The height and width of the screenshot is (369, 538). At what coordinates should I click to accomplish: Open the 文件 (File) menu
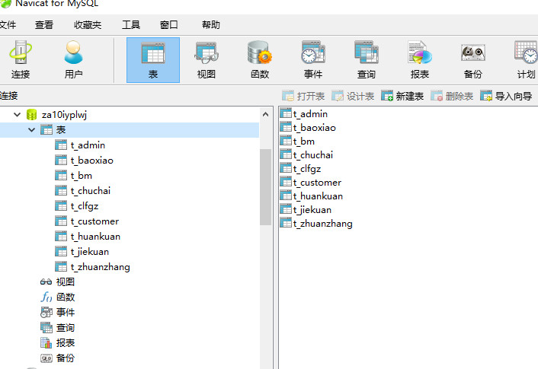pyautogui.click(x=8, y=25)
